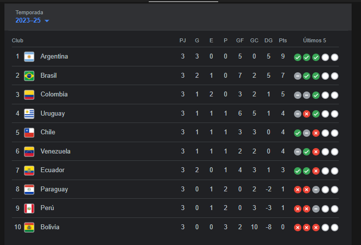
Task: Click Bolivia's first red loss indicator
Action: coord(297,228)
